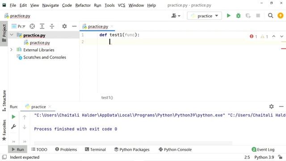Close the practice run tab
This screenshot has width=286, height=161.
tap(50, 106)
